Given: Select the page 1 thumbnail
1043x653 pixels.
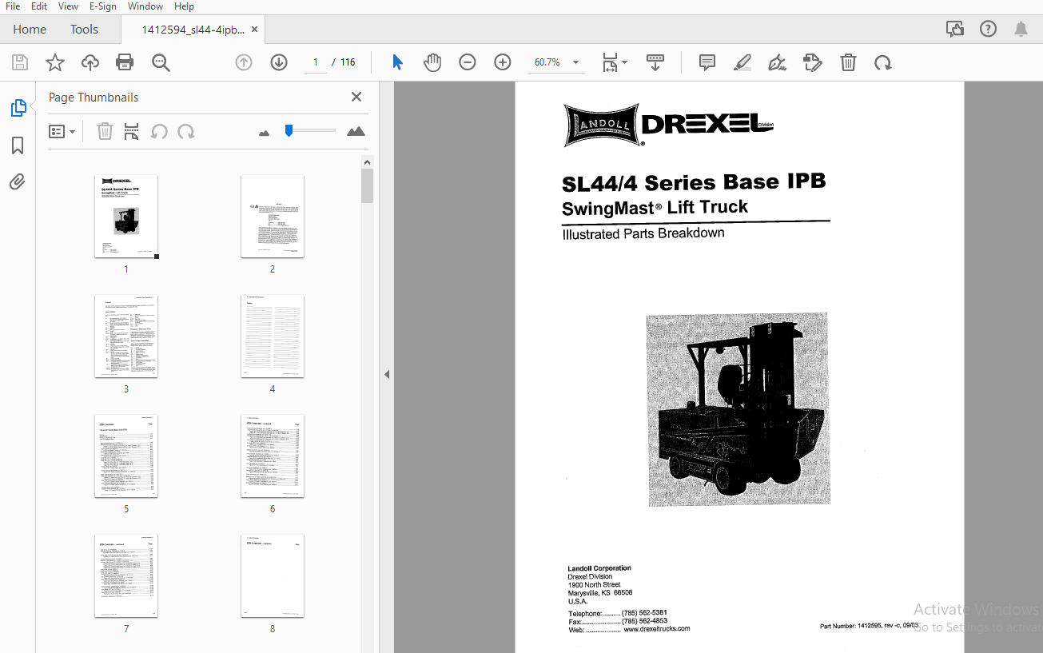Looking at the screenshot, I should pyautogui.click(x=126, y=217).
